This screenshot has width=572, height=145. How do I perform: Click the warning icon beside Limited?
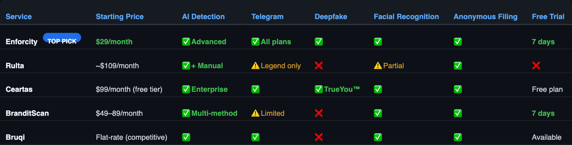(x=255, y=113)
